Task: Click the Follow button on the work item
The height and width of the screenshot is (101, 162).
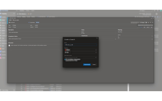Action: [142, 22]
